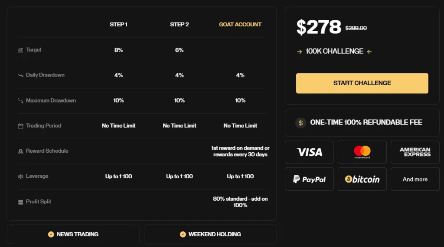Select the PayPal payment method
This screenshot has height=247, width=444.
pos(309,179)
